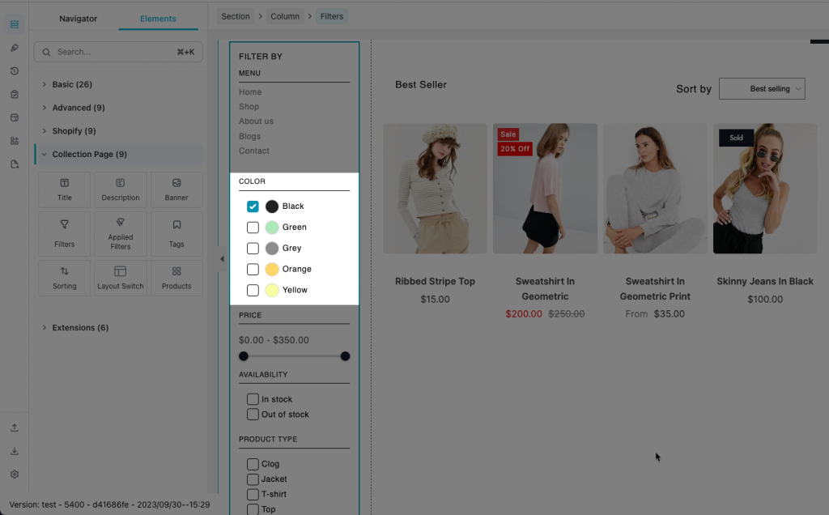
Task: Check the Green color filter
Action: click(x=253, y=228)
